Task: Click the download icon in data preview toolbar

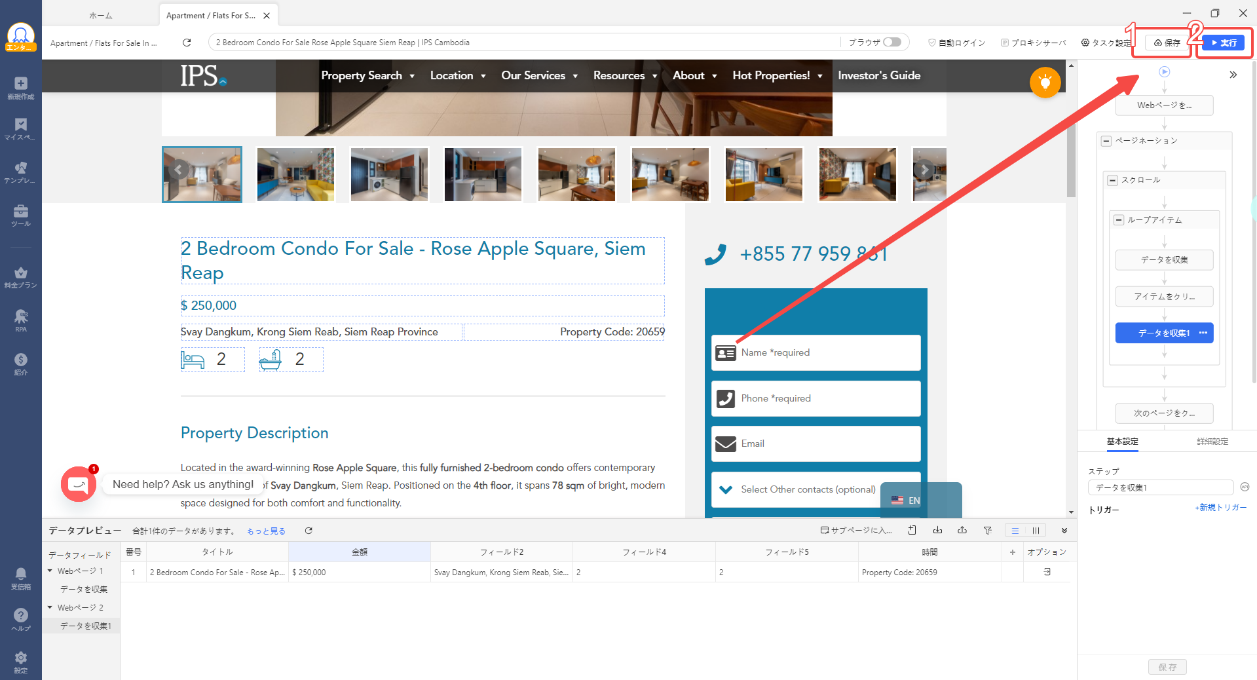Action: (937, 531)
